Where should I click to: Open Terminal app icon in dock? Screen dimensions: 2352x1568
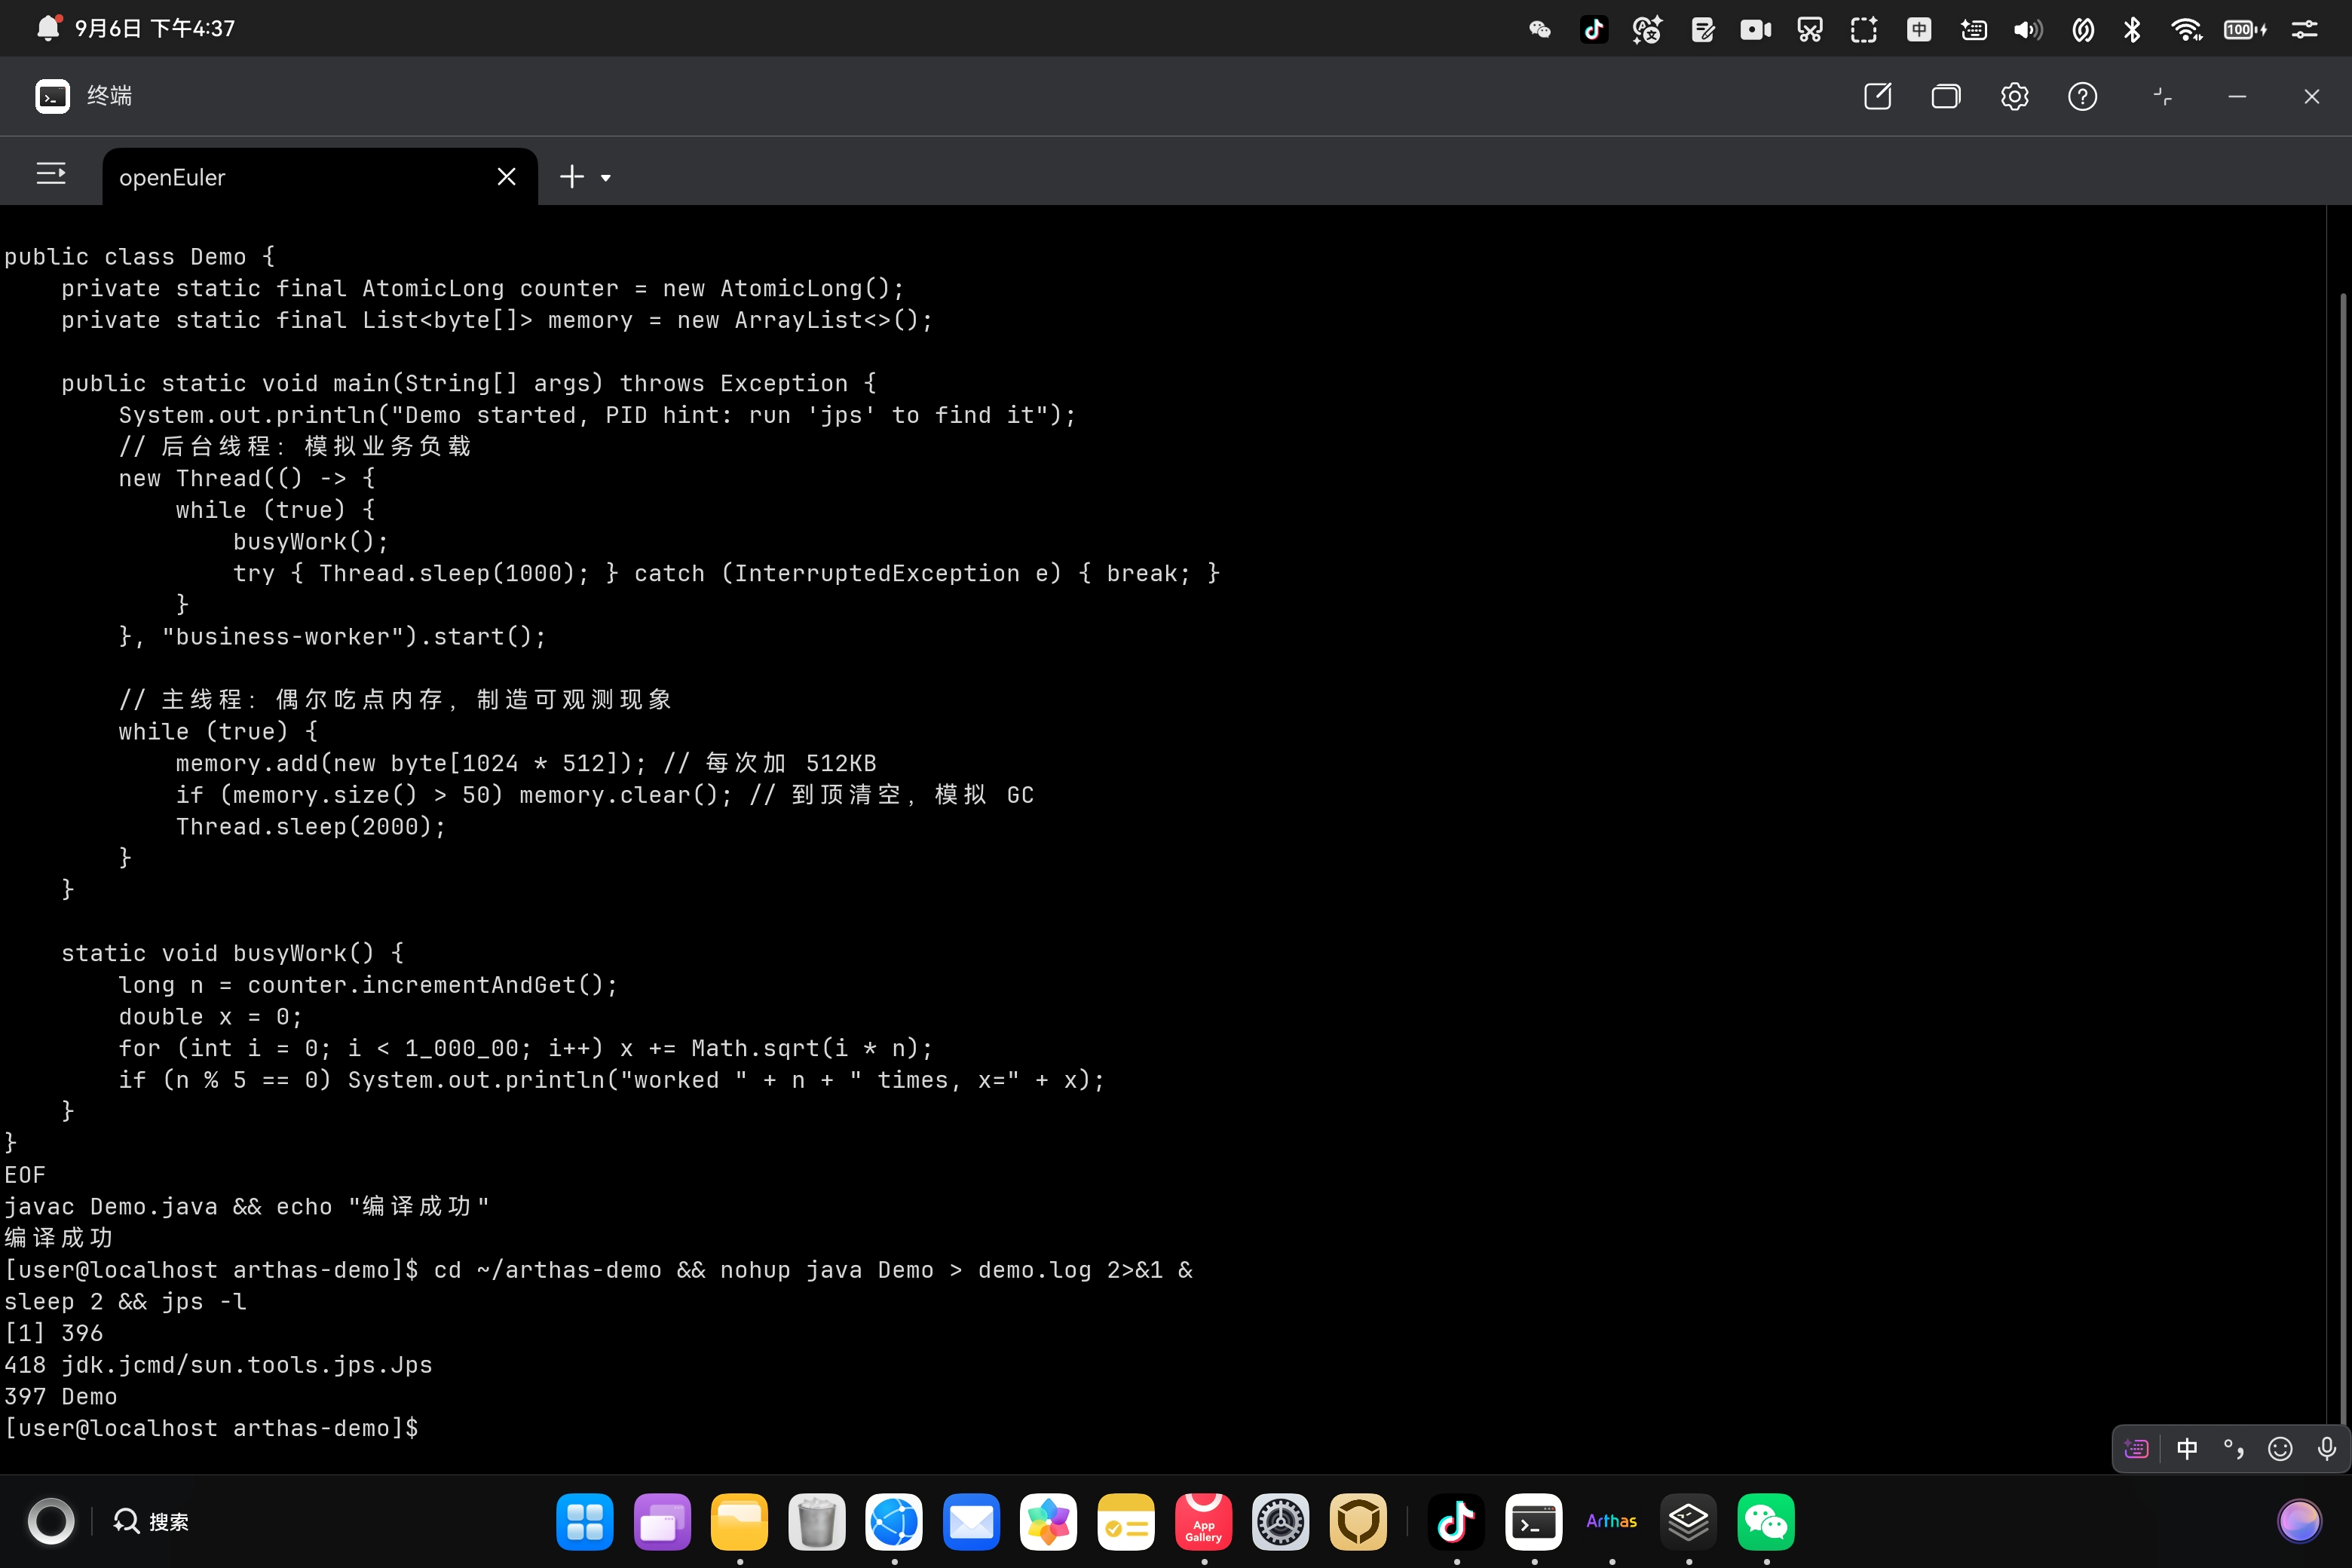tap(1534, 1521)
